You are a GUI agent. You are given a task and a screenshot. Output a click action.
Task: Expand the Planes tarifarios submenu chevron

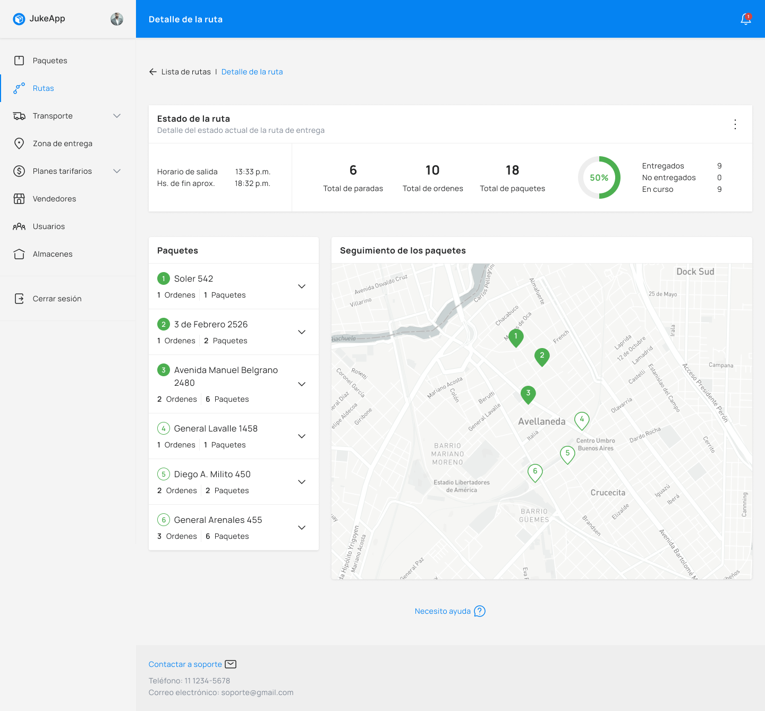(117, 171)
